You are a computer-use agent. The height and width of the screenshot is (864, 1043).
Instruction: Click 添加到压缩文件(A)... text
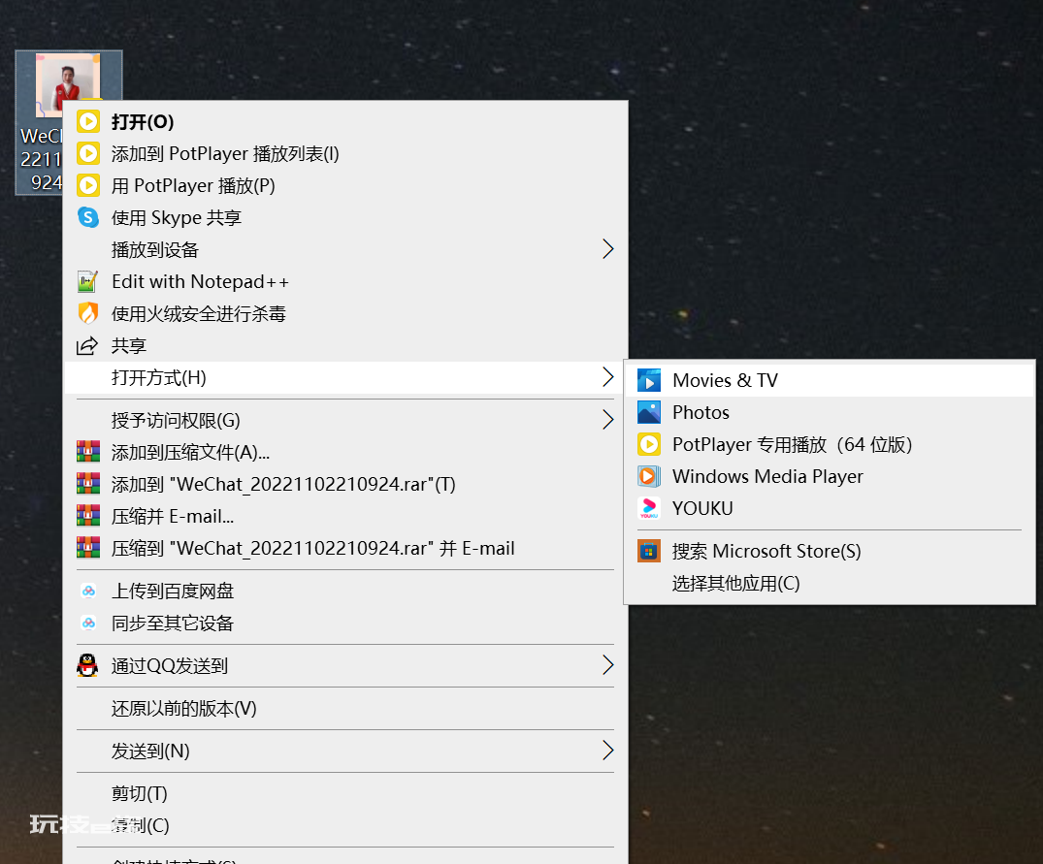pos(190,452)
